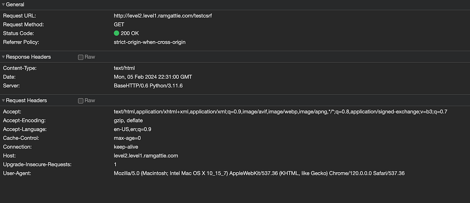This screenshot has width=470, height=203.
Task: Select the BaseHTTP/0.6 Python server value
Action: (x=148, y=86)
